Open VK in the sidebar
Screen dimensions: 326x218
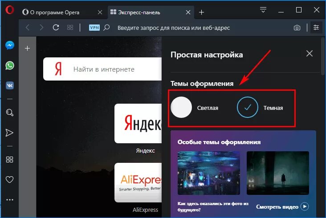coord(10,85)
